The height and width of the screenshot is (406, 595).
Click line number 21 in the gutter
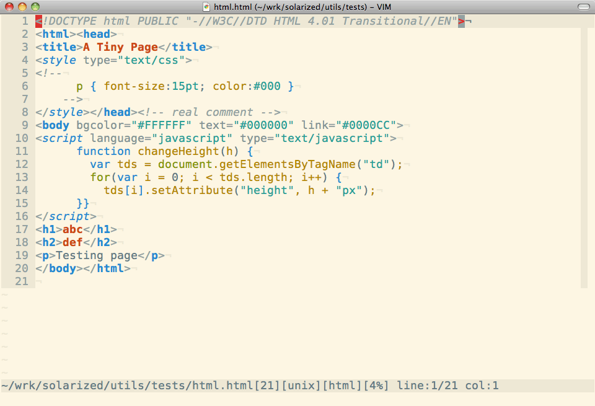22,281
